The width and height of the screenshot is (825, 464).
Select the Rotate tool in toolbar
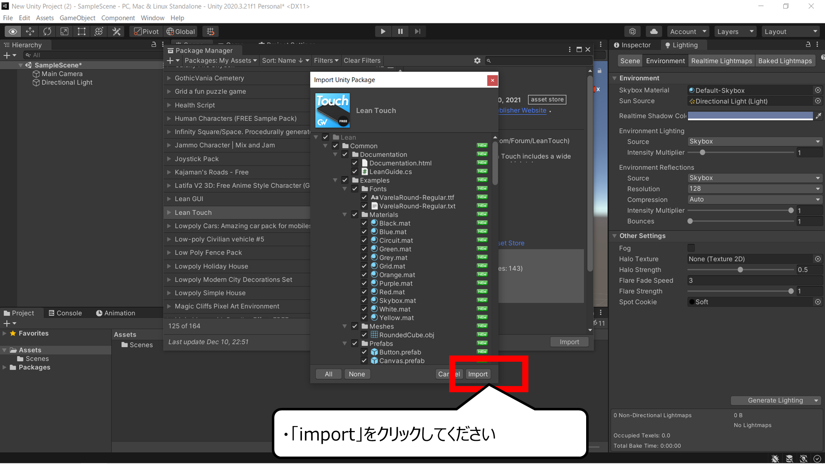[x=47, y=31]
